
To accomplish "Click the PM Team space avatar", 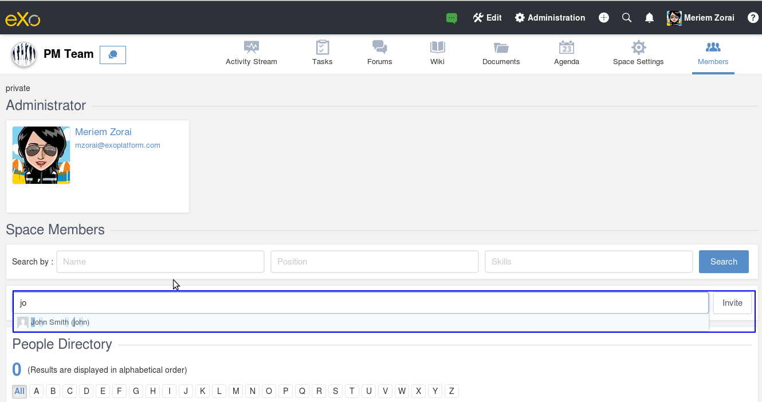I will 24,54.
